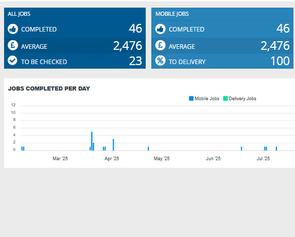
Task: Click AVERAGE label in All Jobs panel
Action: pyautogui.click(x=34, y=47)
